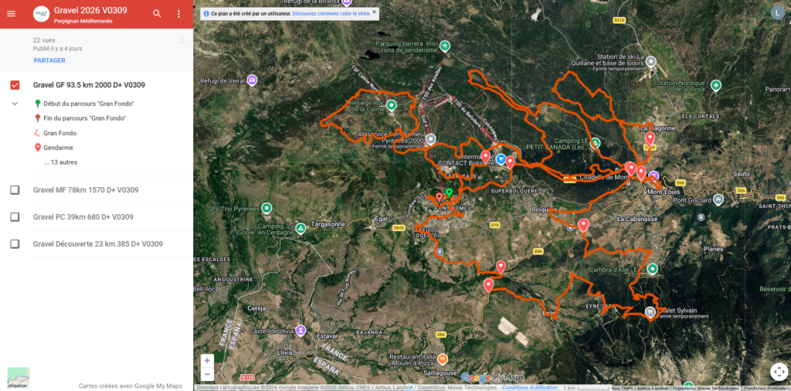Screen dimensions: 791x391
Task: Click the zoom in plus button
Action: pyautogui.click(x=207, y=361)
